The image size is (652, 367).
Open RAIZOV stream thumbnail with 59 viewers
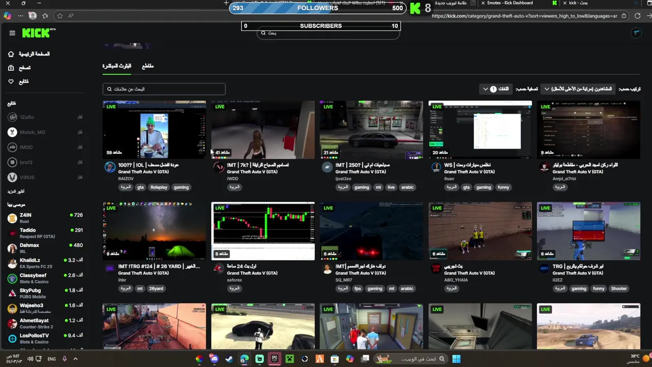[154, 129]
